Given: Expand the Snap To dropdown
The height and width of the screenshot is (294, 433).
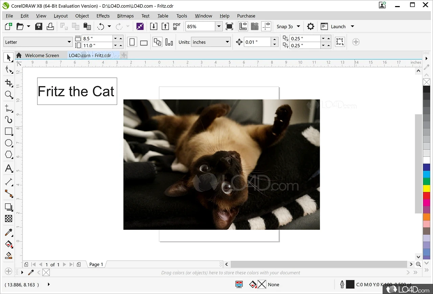Looking at the screenshot, I should click(x=298, y=26).
